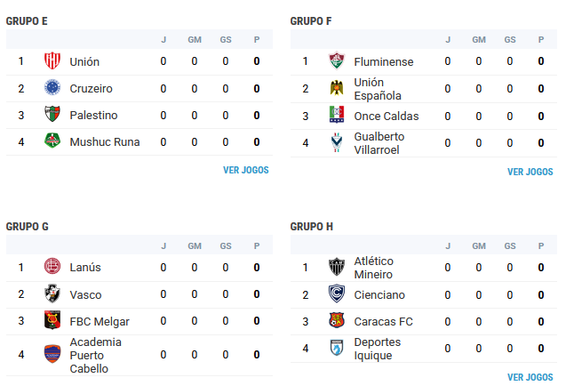566x386 pixels.
Task: Select the Academia Puerto Cabello team name
Action: (x=95, y=355)
